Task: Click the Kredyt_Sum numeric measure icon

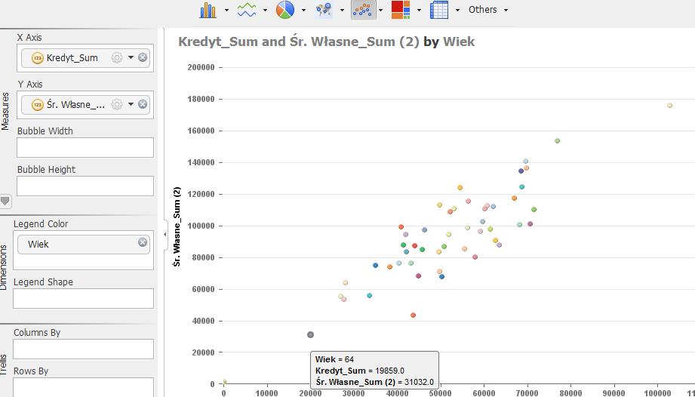Action: 37,57
